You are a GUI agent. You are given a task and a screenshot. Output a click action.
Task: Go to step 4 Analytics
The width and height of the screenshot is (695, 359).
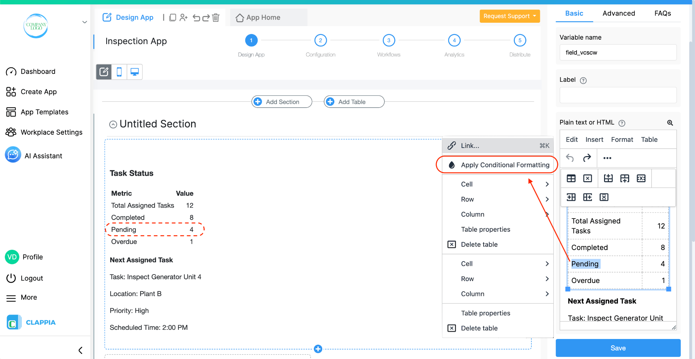coord(454,40)
